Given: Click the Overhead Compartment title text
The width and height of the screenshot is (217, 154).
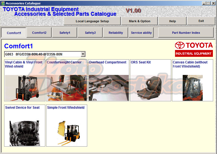Looking at the screenshot, I should point(108,62).
